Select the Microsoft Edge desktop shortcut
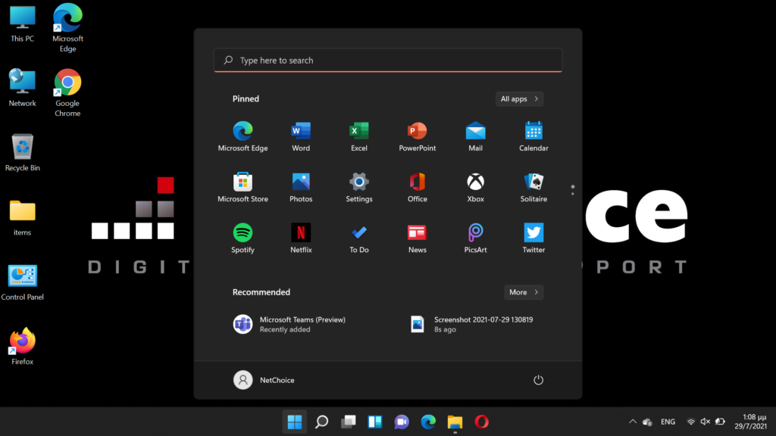 67,28
